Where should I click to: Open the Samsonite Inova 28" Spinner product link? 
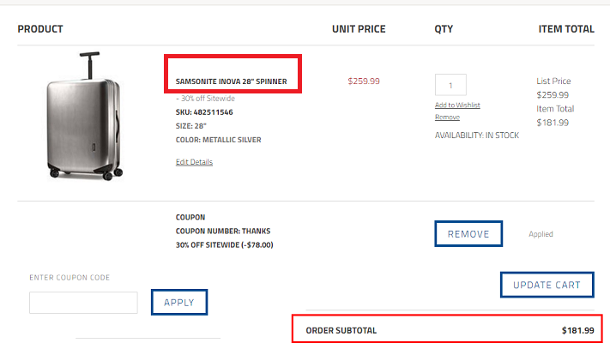pos(232,82)
